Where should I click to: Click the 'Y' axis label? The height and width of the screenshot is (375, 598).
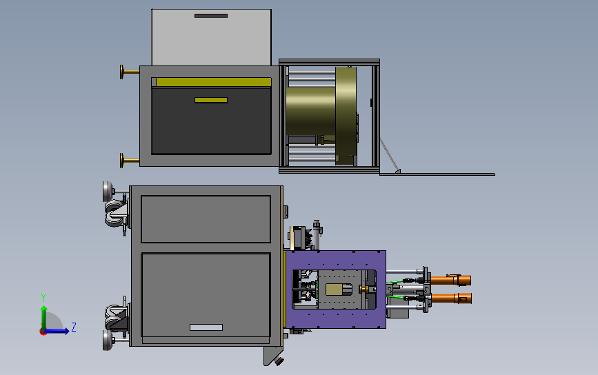(x=43, y=298)
